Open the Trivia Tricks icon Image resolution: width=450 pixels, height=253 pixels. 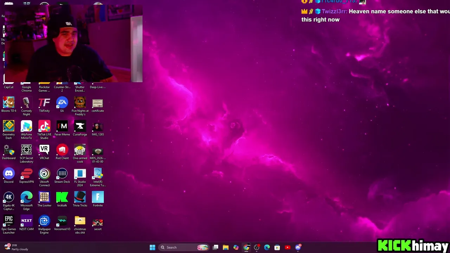pos(80,199)
